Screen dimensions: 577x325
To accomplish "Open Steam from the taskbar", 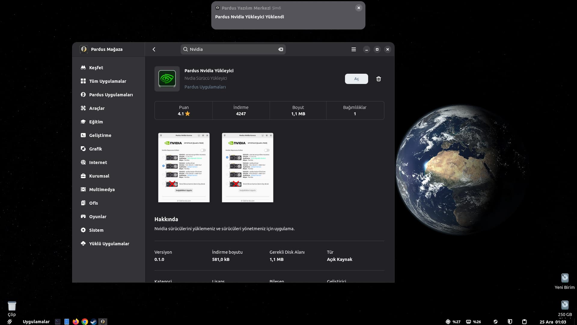I will point(93,322).
